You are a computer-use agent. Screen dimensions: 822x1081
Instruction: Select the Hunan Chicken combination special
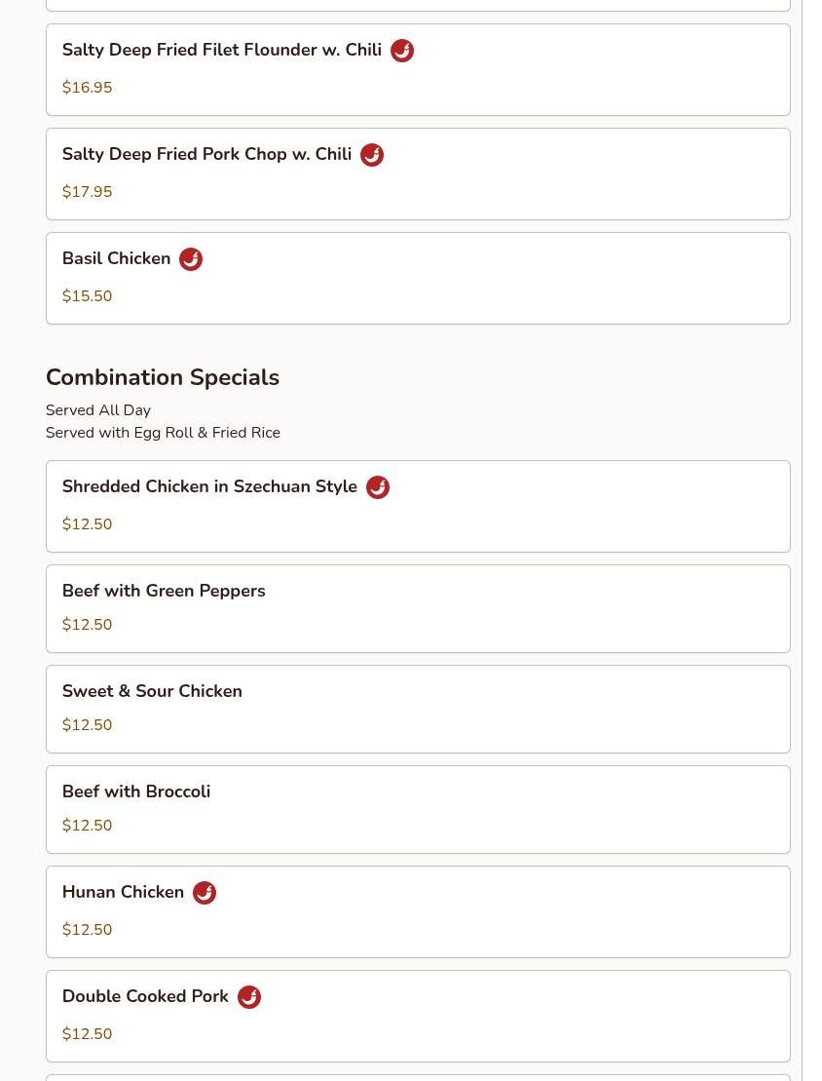click(123, 893)
